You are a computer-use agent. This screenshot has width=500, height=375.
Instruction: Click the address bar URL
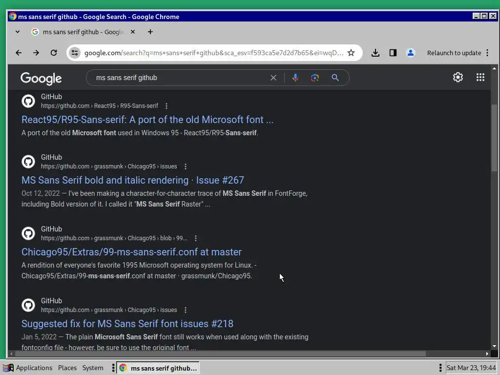pyautogui.click(x=214, y=53)
